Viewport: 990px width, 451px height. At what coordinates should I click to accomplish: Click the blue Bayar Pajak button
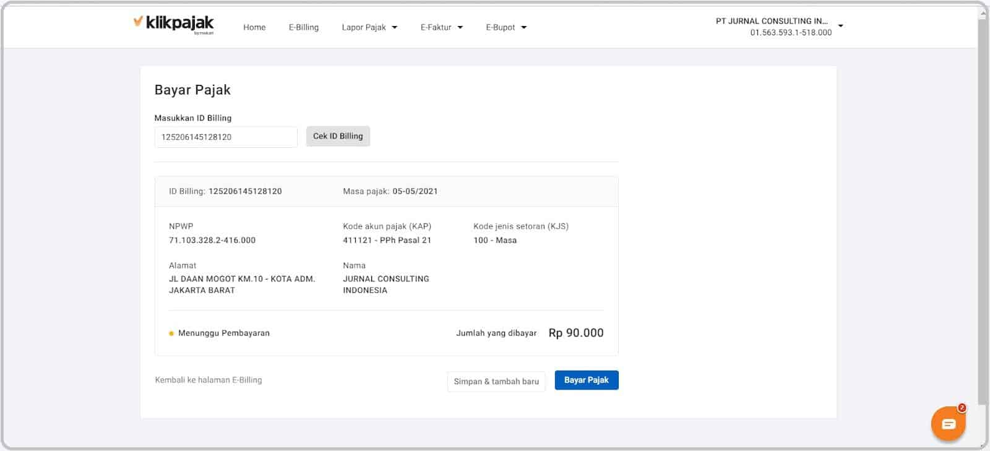pos(587,380)
